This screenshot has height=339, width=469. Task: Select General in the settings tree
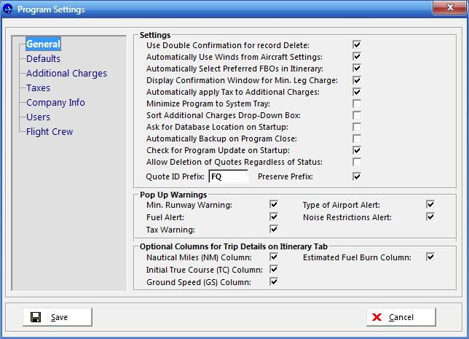tap(43, 44)
